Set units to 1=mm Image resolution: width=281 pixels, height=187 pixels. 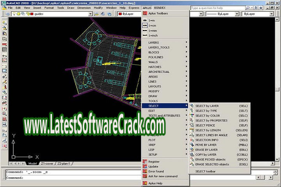165,31
